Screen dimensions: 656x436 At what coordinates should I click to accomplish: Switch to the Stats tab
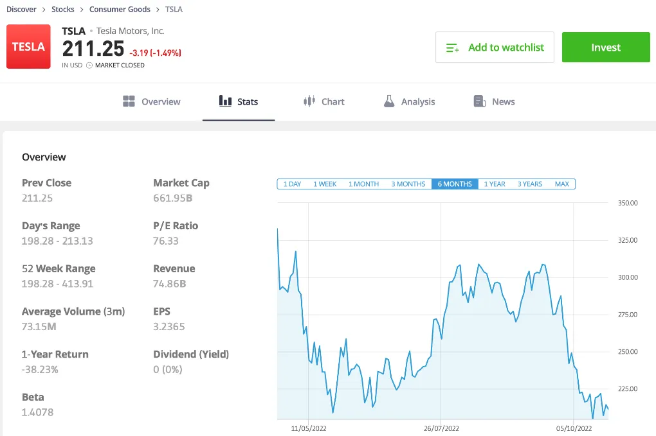[239, 101]
